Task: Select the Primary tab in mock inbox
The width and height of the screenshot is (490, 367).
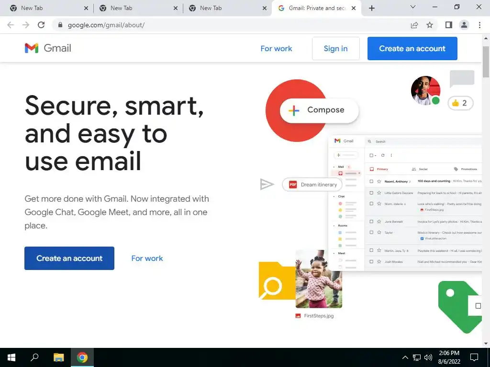Action: pos(379,169)
